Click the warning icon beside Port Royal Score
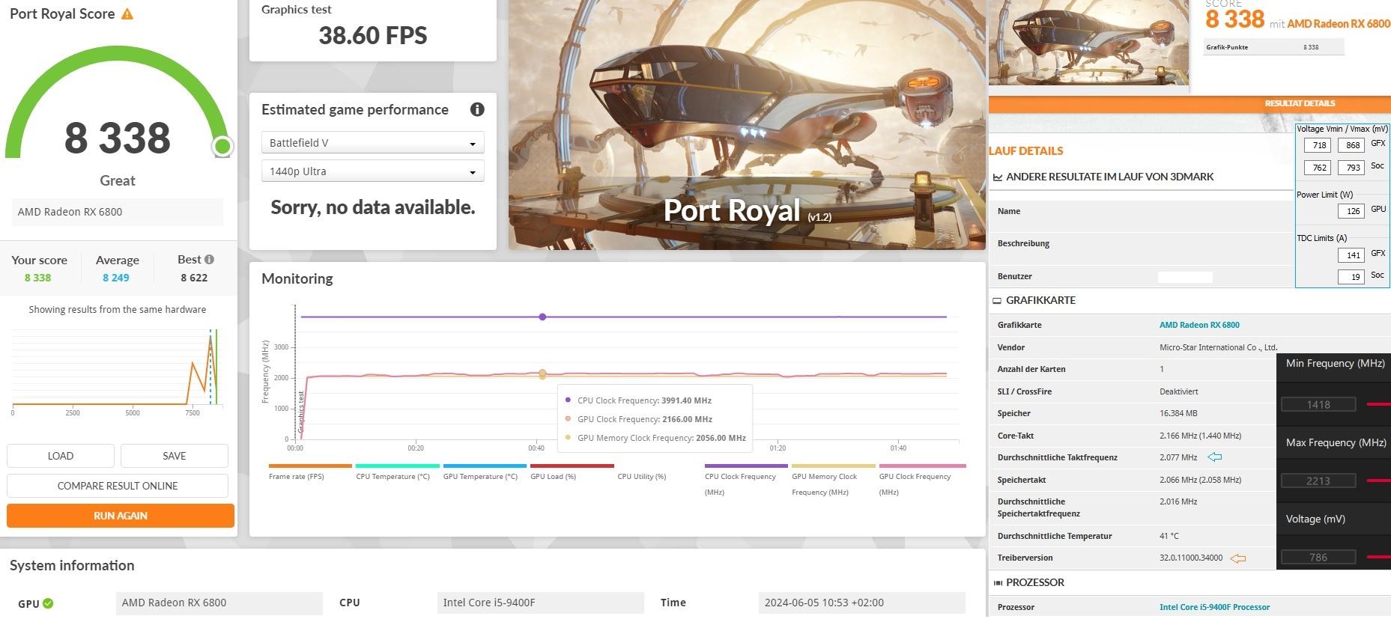The image size is (1391, 619). [x=127, y=13]
